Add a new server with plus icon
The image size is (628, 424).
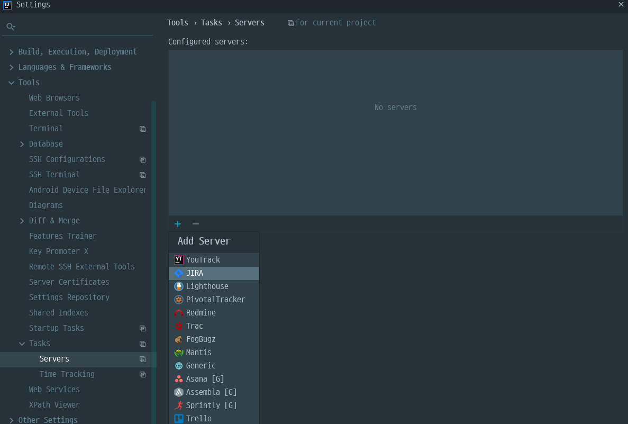point(178,224)
